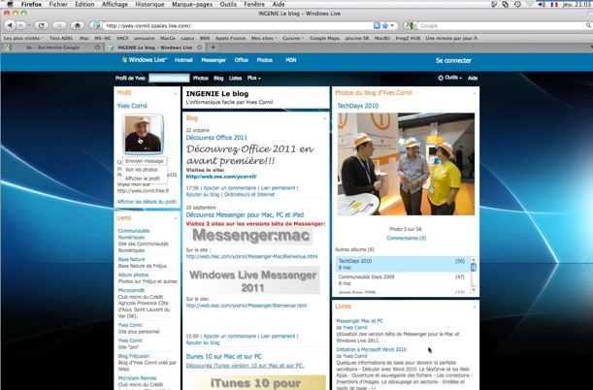
Task: Open the Listes navigation link
Action: coord(235,78)
